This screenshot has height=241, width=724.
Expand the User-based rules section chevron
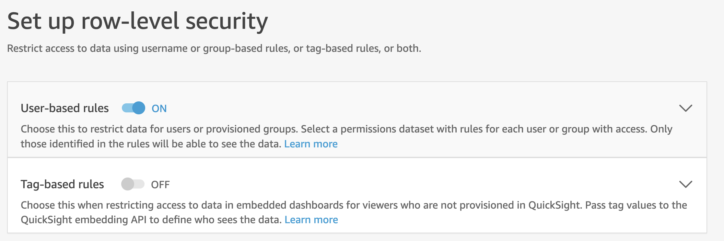(x=685, y=108)
